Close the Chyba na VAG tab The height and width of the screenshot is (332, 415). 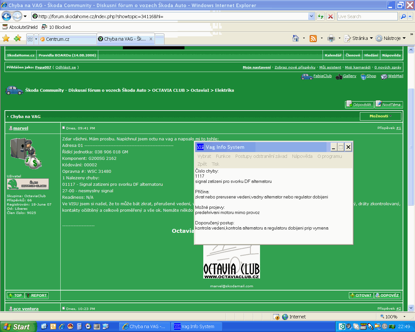pos(151,39)
